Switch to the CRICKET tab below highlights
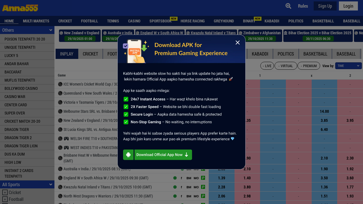Image resolution: width=363 pixels, height=204 pixels. pyautogui.click(x=90, y=54)
